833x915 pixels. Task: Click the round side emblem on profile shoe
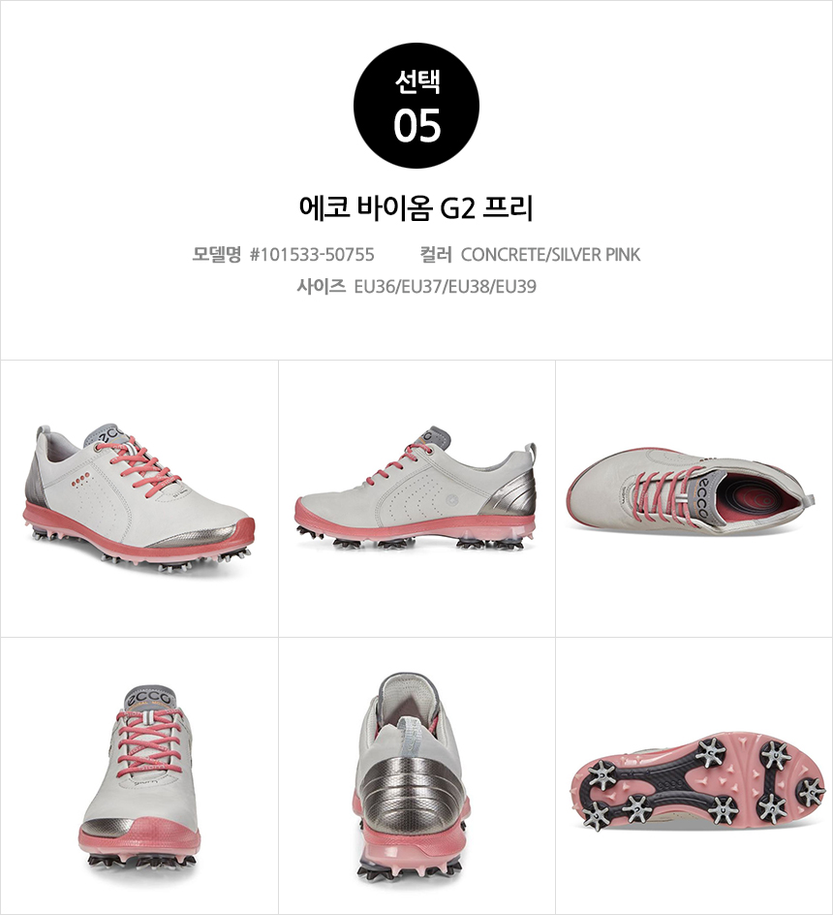click(452, 500)
